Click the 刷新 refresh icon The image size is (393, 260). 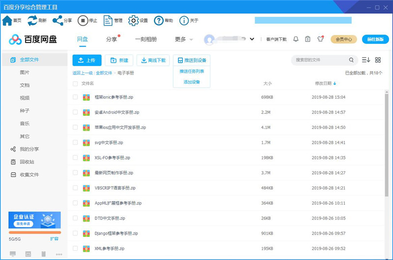(32, 21)
